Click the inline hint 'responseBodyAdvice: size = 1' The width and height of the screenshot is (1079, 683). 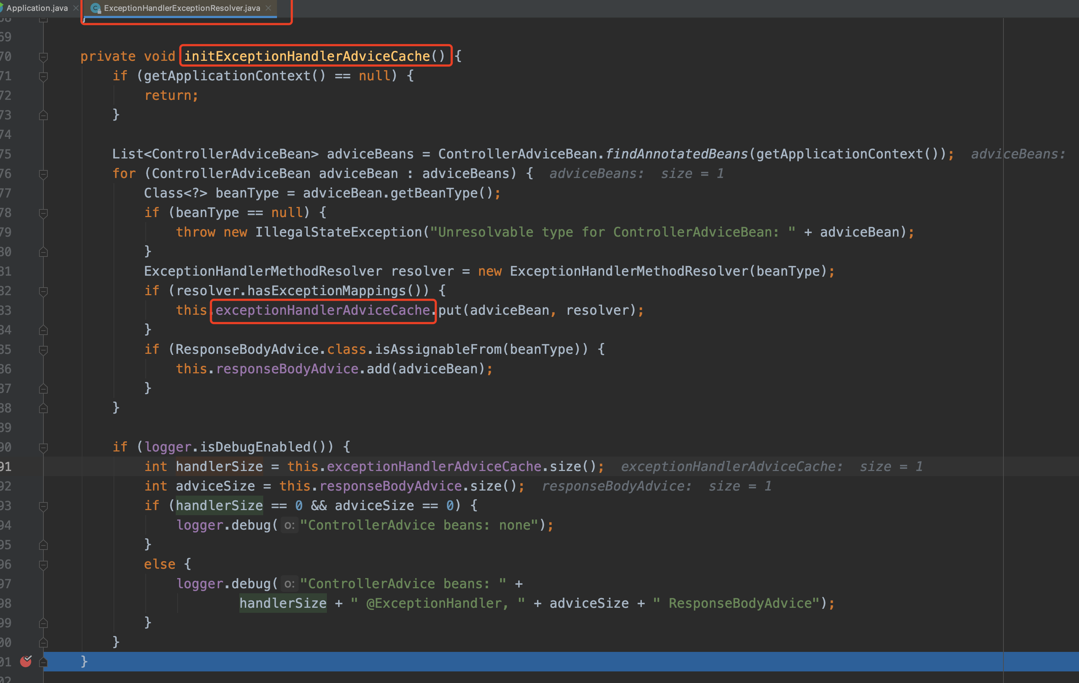coord(656,486)
